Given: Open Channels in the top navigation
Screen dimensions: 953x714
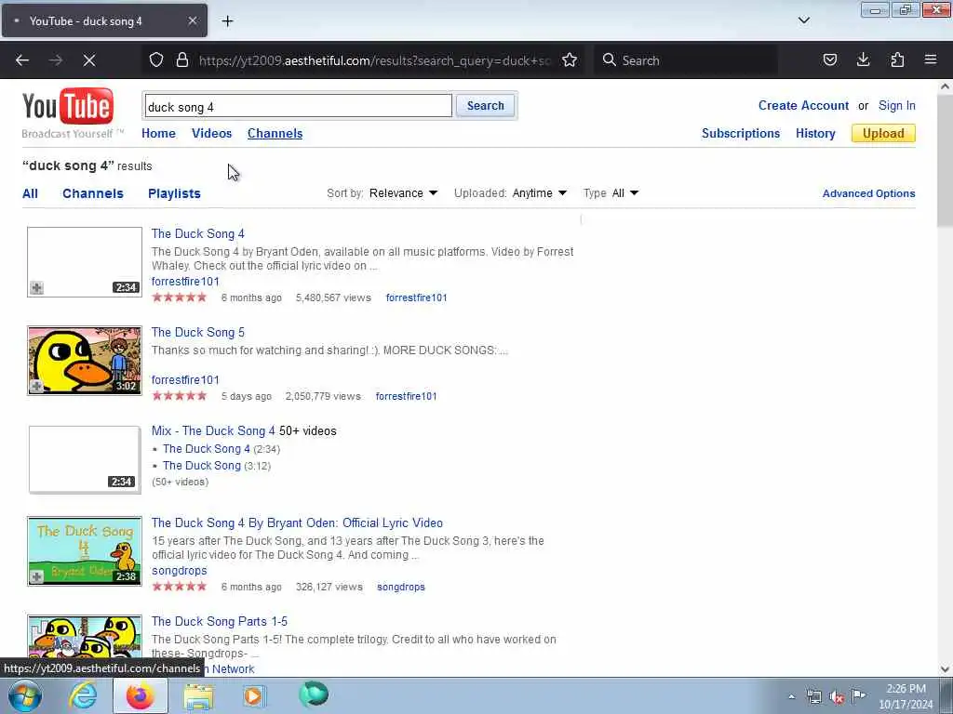Looking at the screenshot, I should pos(275,134).
